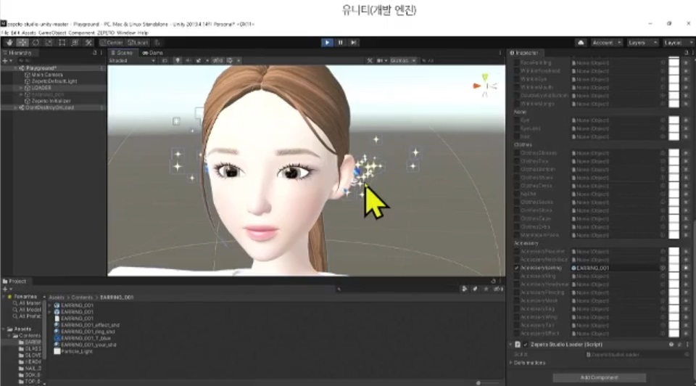Screen dimensions: 696x386
Task: Open Zepeto Studio Loader help icon
Action: coord(671,344)
